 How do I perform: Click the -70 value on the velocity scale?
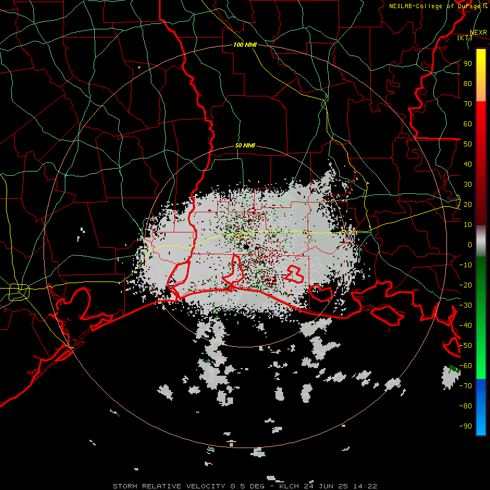coord(465,386)
